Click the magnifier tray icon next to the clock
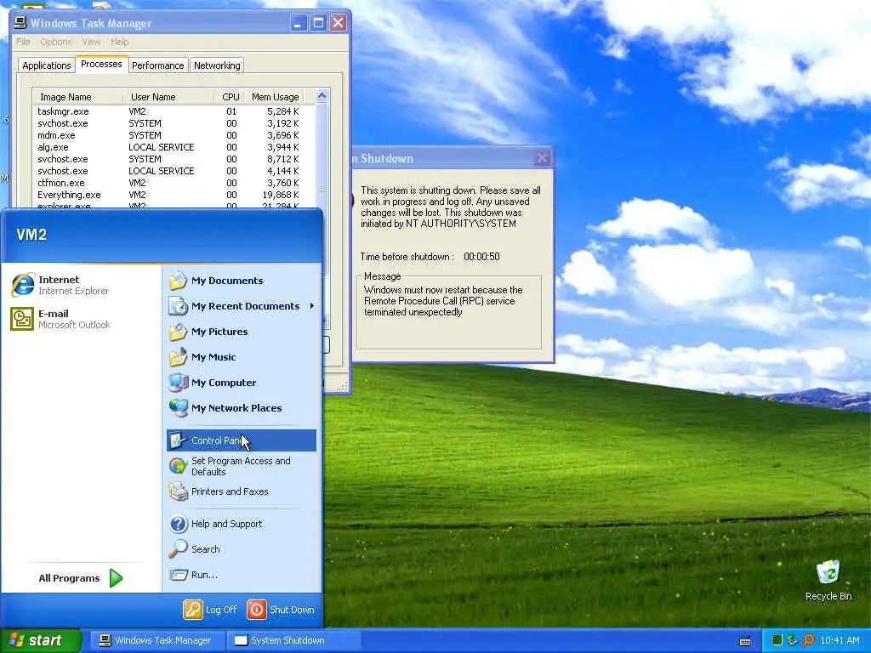Image resolution: width=871 pixels, height=653 pixels. pos(808,640)
